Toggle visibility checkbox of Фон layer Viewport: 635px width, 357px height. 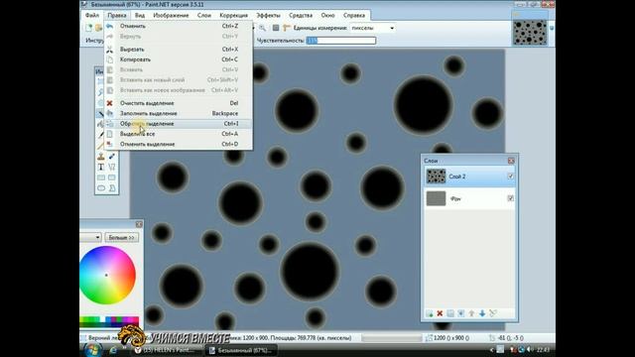pos(510,198)
